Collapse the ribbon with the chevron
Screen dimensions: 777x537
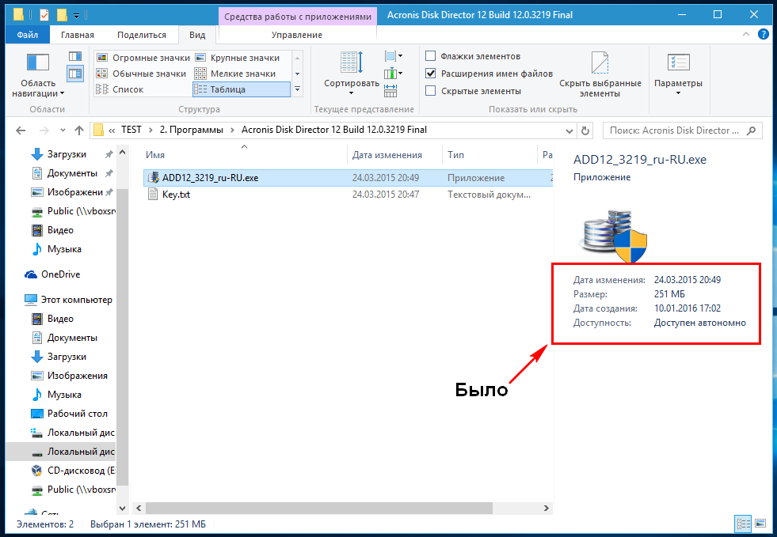746,34
